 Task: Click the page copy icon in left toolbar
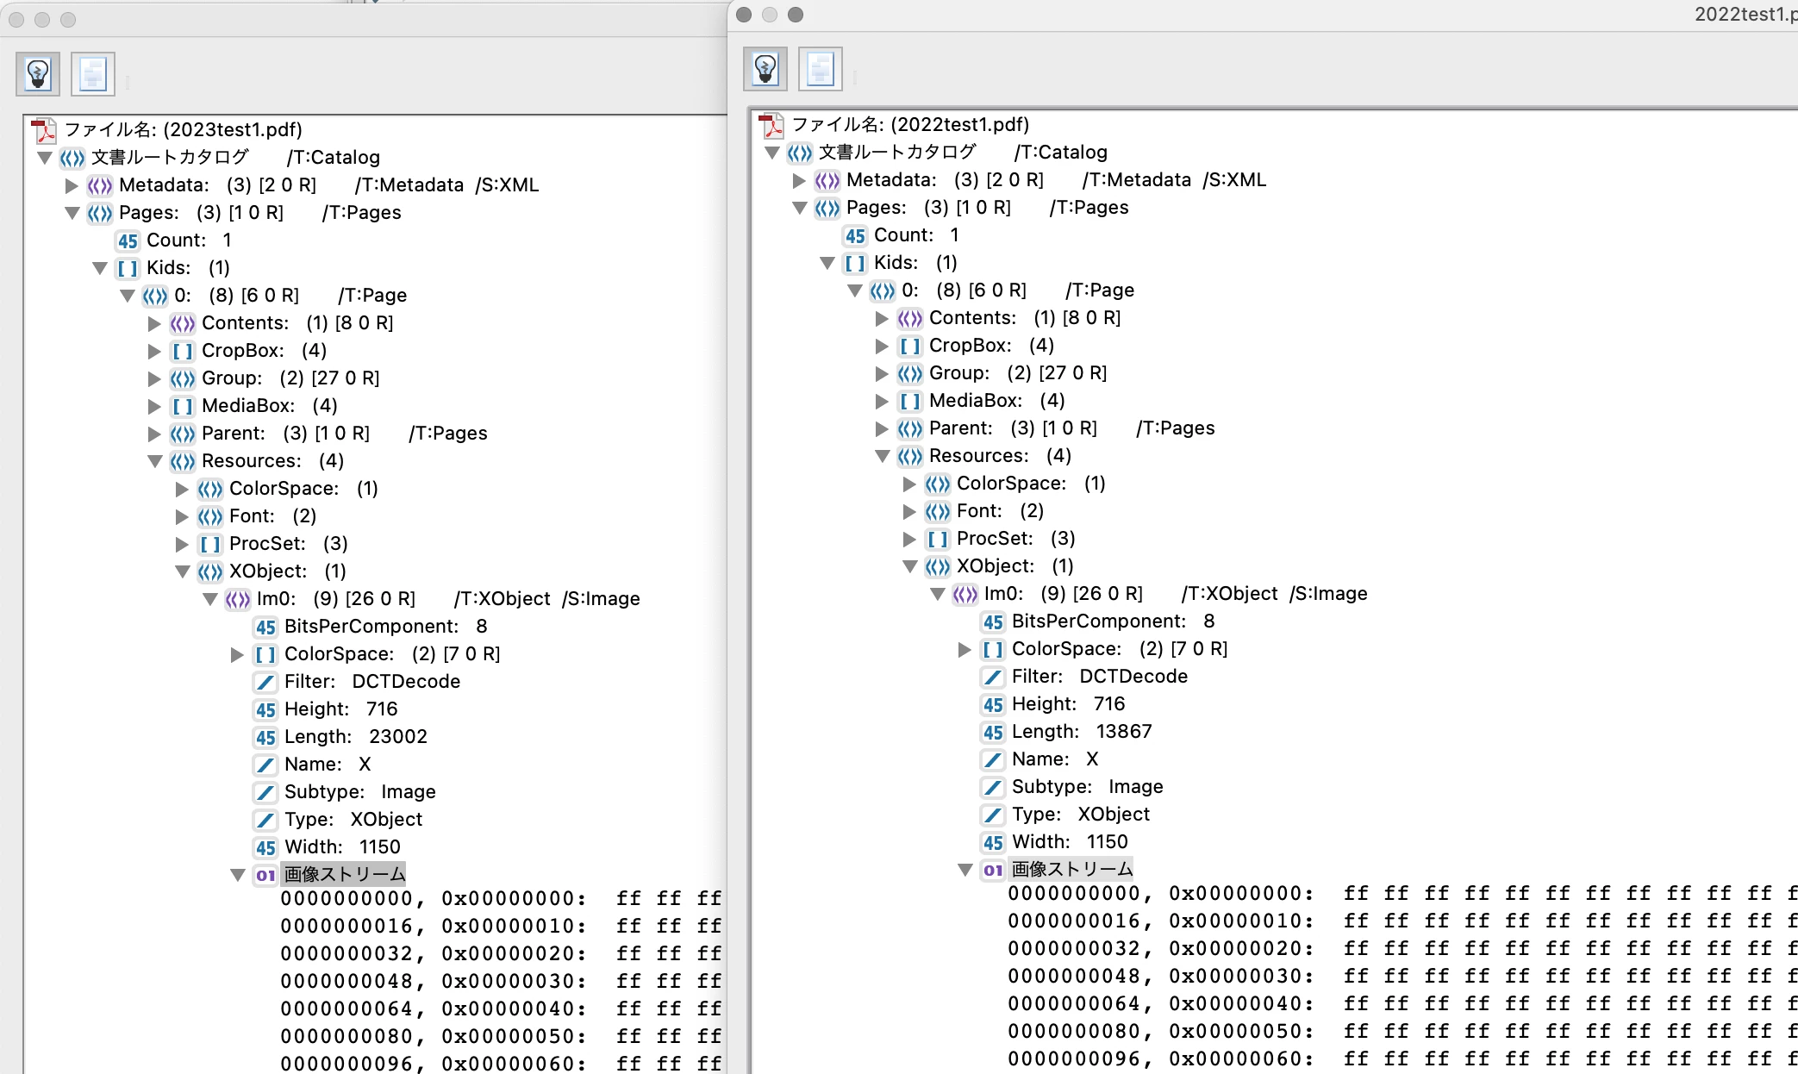[93, 74]
